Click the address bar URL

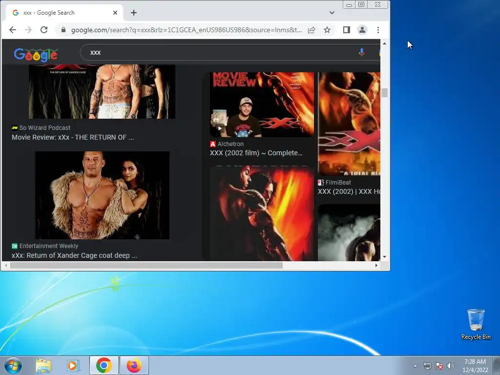[x=186, y=30]
